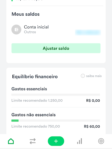Click the Gastos essenciais progress bar
The height and width of the screenshot is (149, 112).
pyautogui.click(x=56, y=95)
